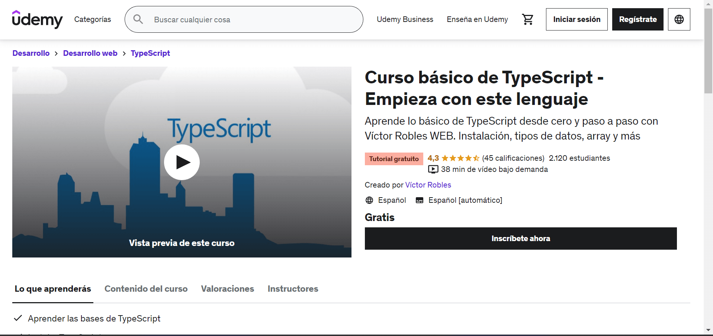Switch to the Instructores tab
This screenshot has height=336, width=713.
point(293,289)
